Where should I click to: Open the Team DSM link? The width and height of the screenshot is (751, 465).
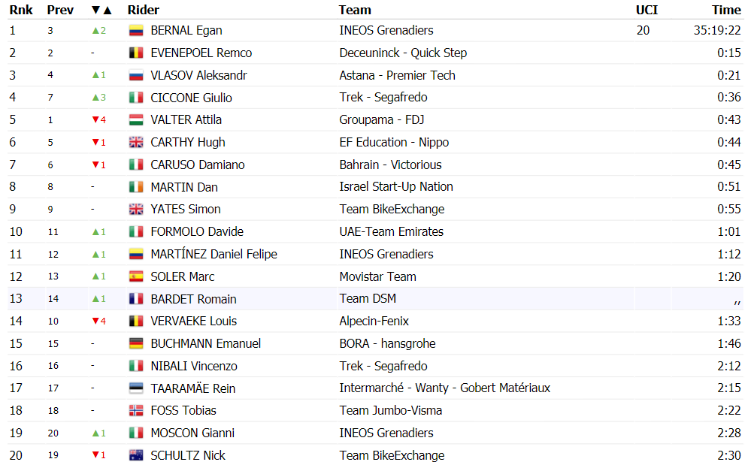[368, 299]
